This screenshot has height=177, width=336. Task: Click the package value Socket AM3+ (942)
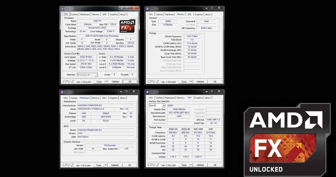(97, 28)
